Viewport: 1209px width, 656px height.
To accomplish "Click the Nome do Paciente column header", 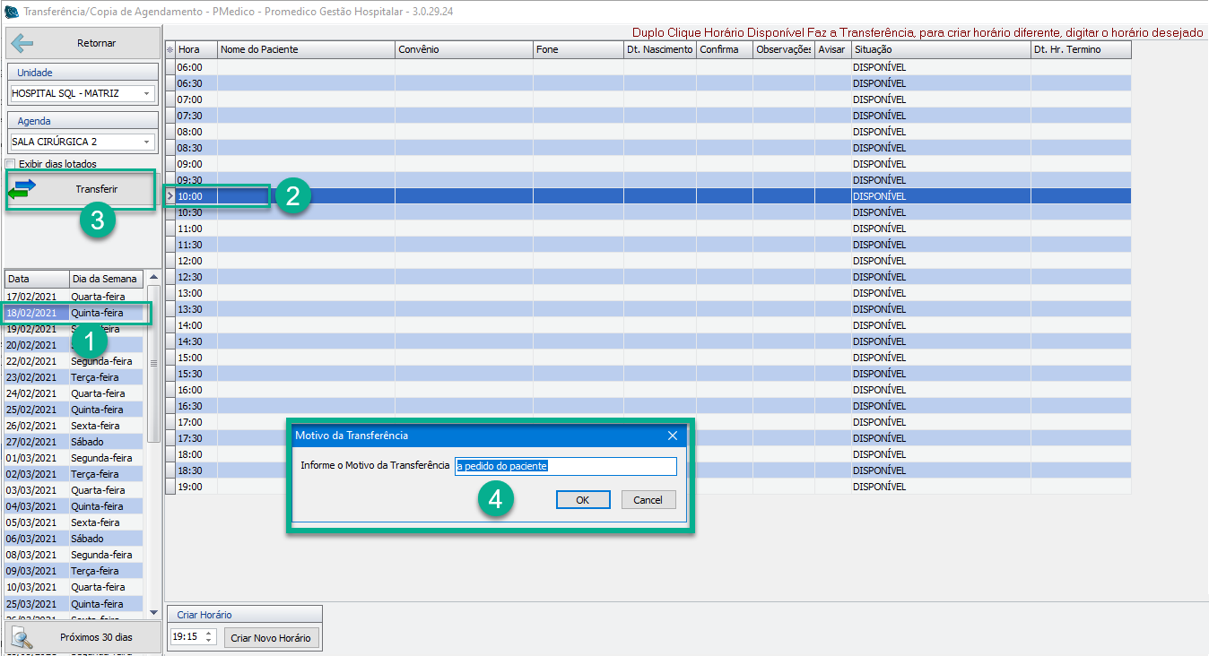I will [x=305, y=50].
